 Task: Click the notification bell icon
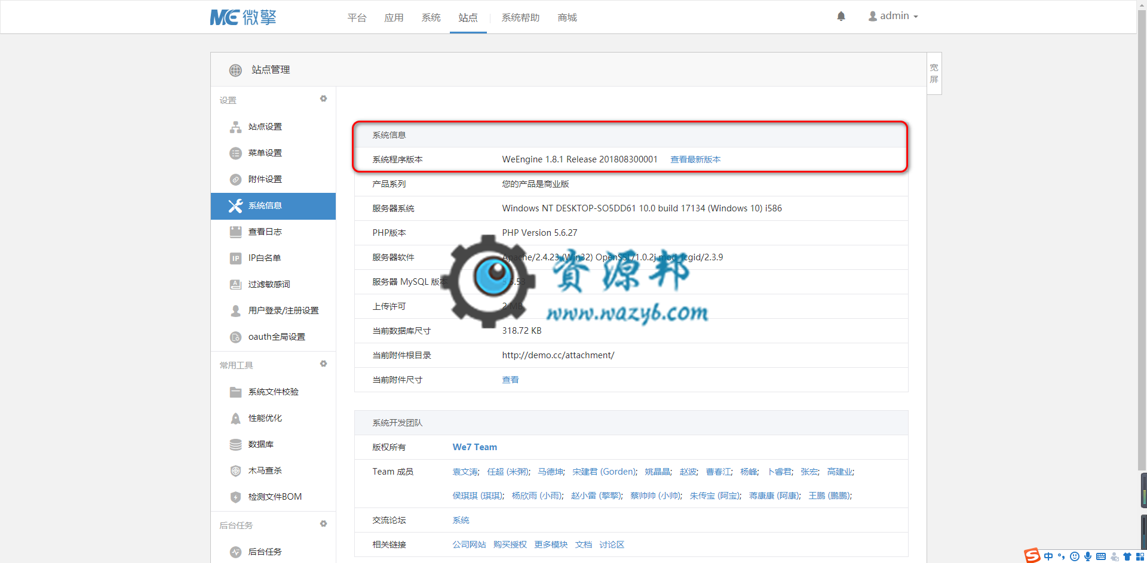[x=841, y=16]
